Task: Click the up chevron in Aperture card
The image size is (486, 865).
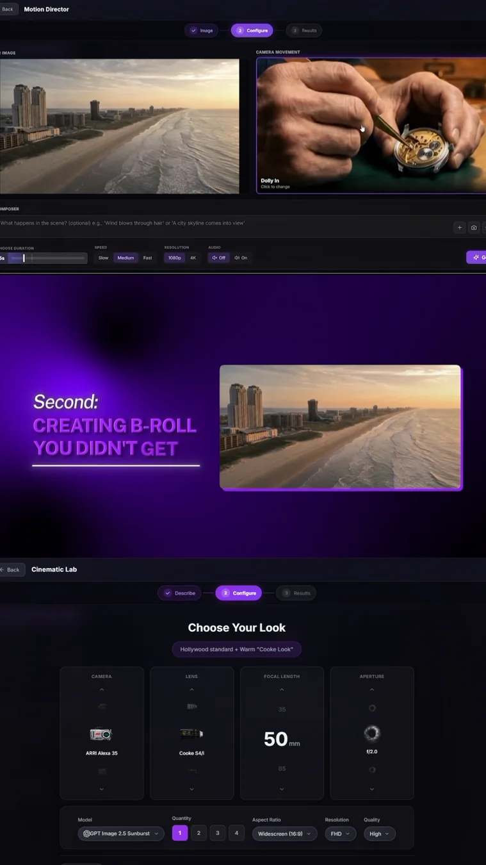Action: (x=372, y=690)
